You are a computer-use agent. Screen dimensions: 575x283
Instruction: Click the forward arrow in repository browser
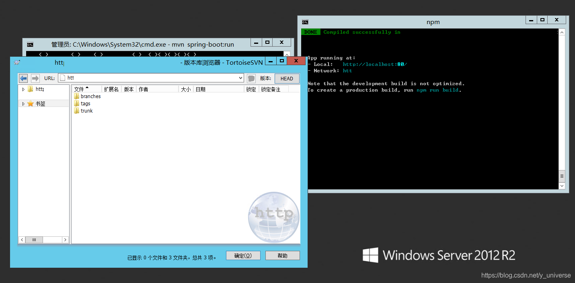click(x=35, y=78)
